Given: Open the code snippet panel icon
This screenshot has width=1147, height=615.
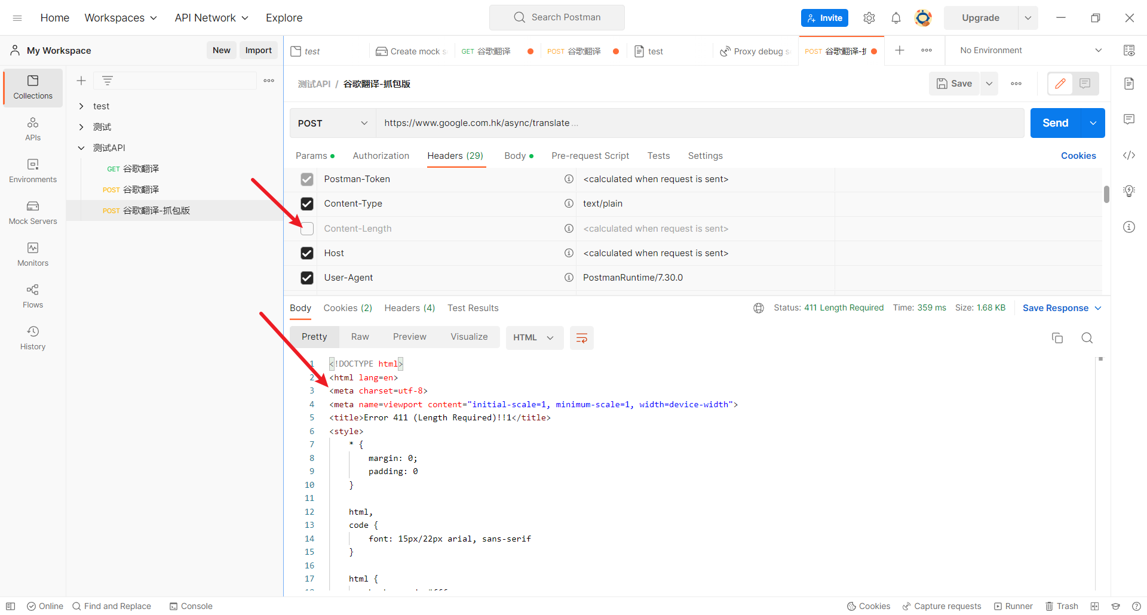Looking at the screenshot, I should point(1128,155).
